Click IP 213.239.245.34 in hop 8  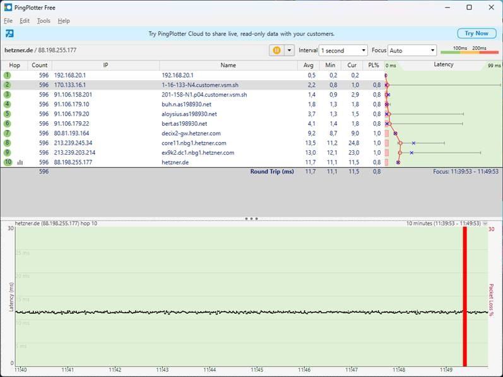(x=73, y=143)
